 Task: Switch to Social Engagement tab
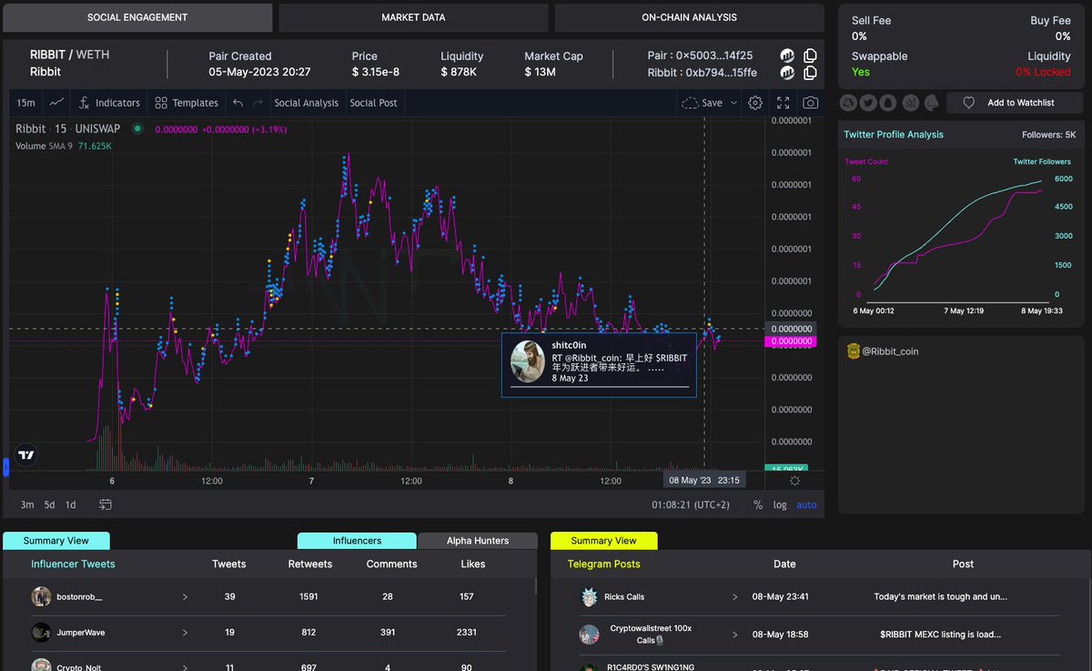pos(137,17)
